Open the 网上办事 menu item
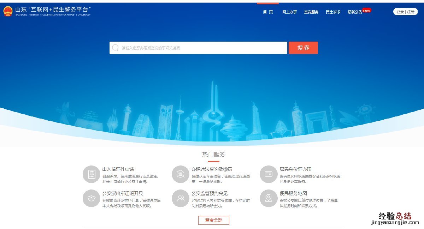 click(x=289, y=12)
